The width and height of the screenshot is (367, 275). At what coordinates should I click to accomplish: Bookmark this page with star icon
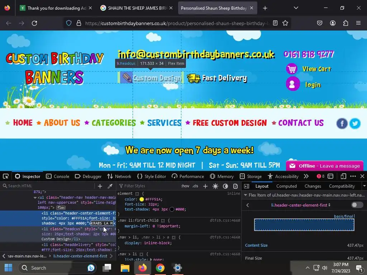pos(285,23)
